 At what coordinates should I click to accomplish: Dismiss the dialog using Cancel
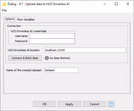click(94, 104)
